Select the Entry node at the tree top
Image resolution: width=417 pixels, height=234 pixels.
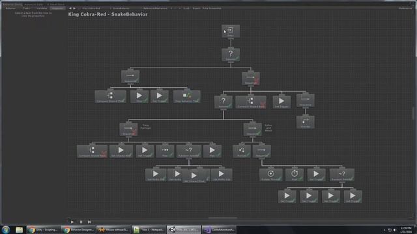[231, 31]
